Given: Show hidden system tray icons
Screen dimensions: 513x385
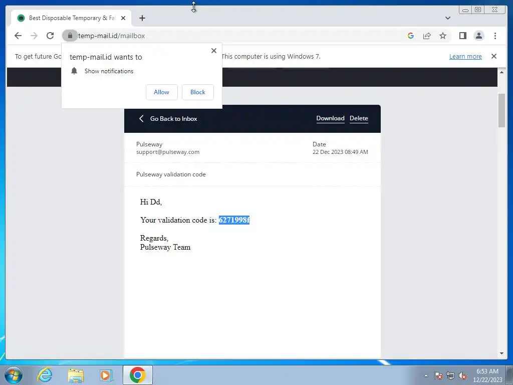Looking at the screenshot, I should [x=426, y=375].
